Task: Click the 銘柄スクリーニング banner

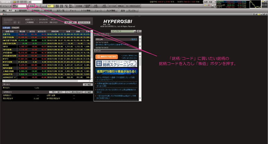Action: [x=116, y=64]
